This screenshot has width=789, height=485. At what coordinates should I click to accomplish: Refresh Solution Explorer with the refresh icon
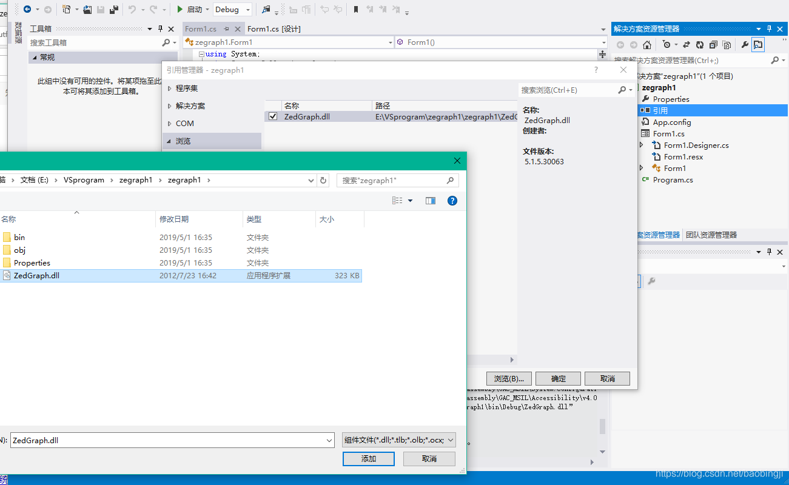[x=700, y=44]
